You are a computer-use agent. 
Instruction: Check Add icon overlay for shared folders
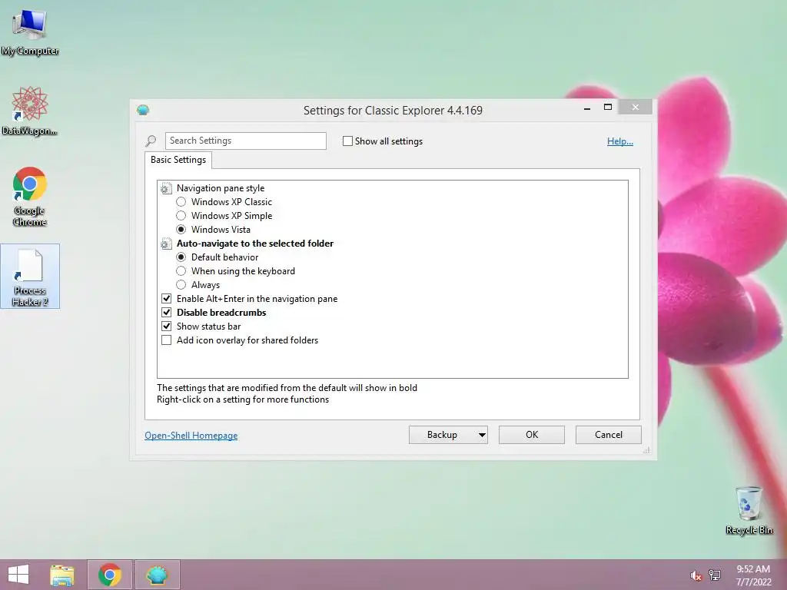coord(167,340)
